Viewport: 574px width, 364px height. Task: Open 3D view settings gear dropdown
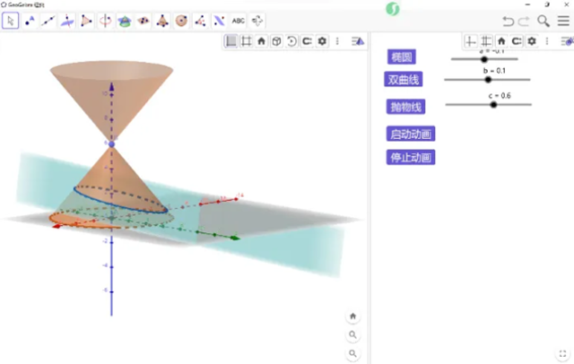(x=322, y=40)
